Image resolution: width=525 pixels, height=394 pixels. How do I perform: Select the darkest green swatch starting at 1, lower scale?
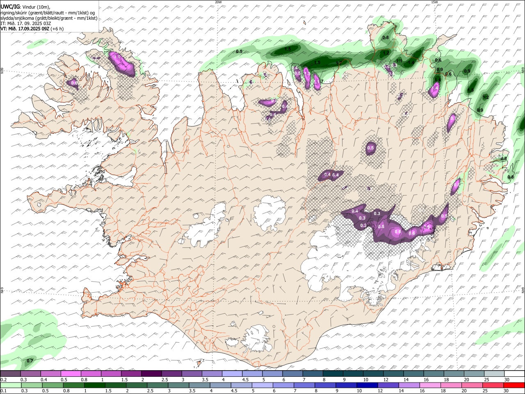tap(94, 385)
